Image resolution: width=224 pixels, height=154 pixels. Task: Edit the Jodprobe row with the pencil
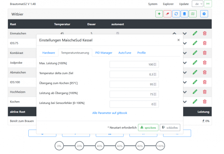[195, 63]
